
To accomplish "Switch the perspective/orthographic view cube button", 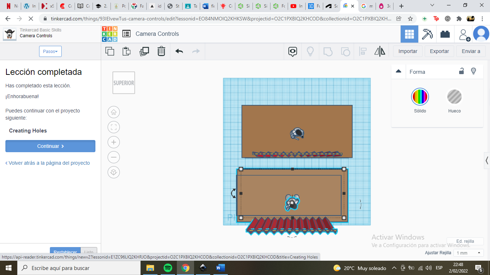I will click(114, 172).
